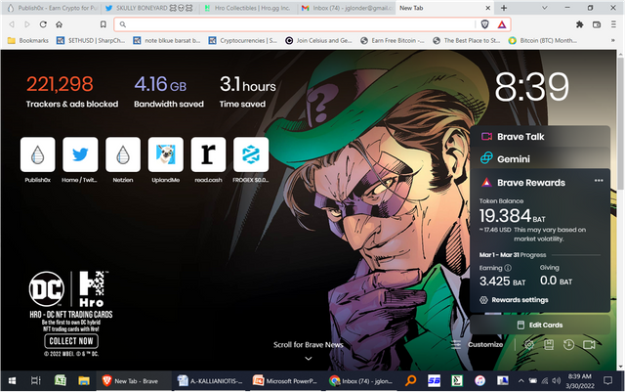625x392 pixels.
Task: Click the Mar 1 - Mar 31 progress bar
Action: (x=574, y=255)
